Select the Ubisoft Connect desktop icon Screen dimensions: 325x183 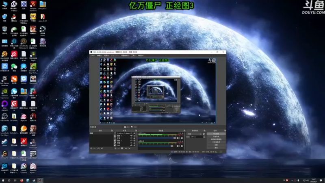pyautogui.click(x=24, y=168)
